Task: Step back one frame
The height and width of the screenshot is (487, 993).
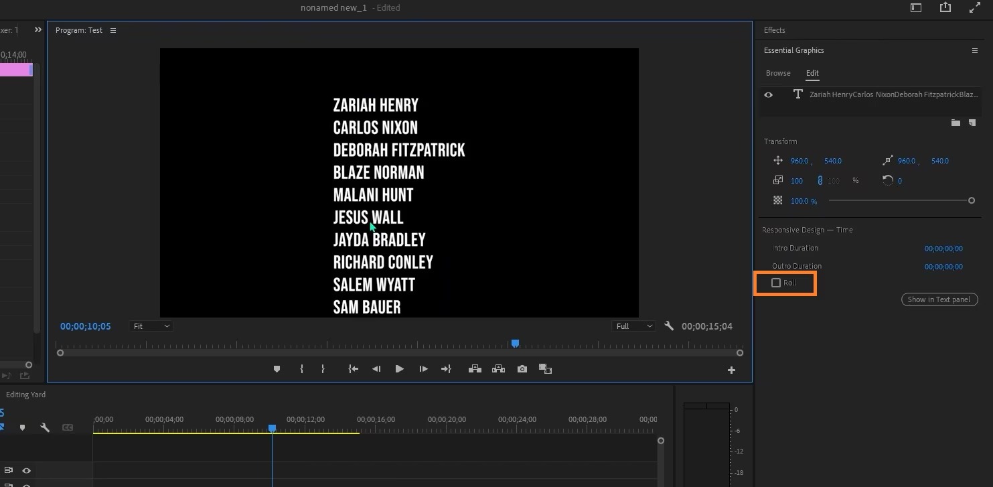Action: [376, 369]
